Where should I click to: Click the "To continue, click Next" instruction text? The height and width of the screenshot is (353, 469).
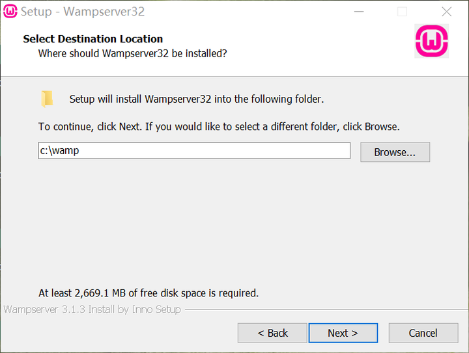tap(219, 126)
